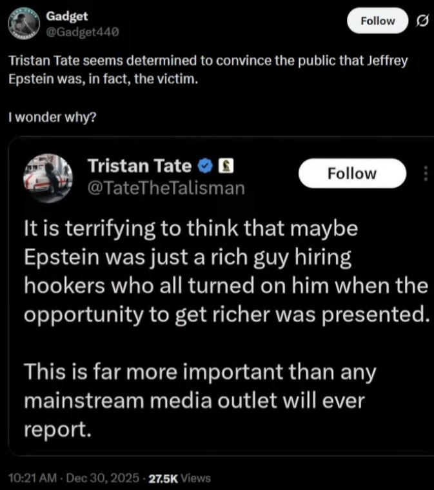Click the quoted paragraph starting "It is terrifying"
The width and height of the screenshot is (434, 490).
[x=225, y=272]
